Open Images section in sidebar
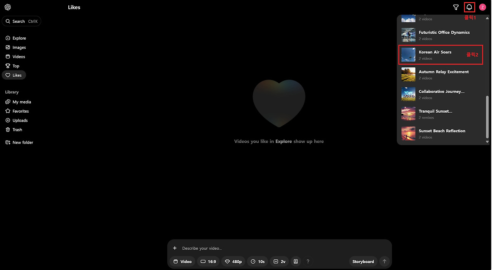 click(16, 47)
